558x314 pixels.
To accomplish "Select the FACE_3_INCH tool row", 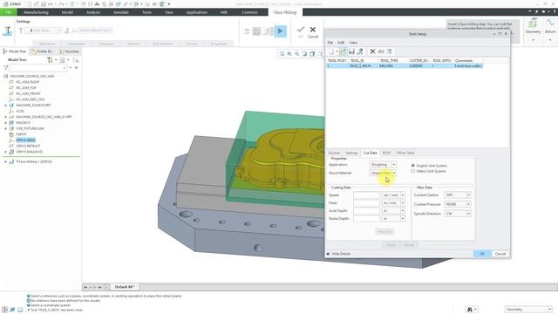I will 405,66.
